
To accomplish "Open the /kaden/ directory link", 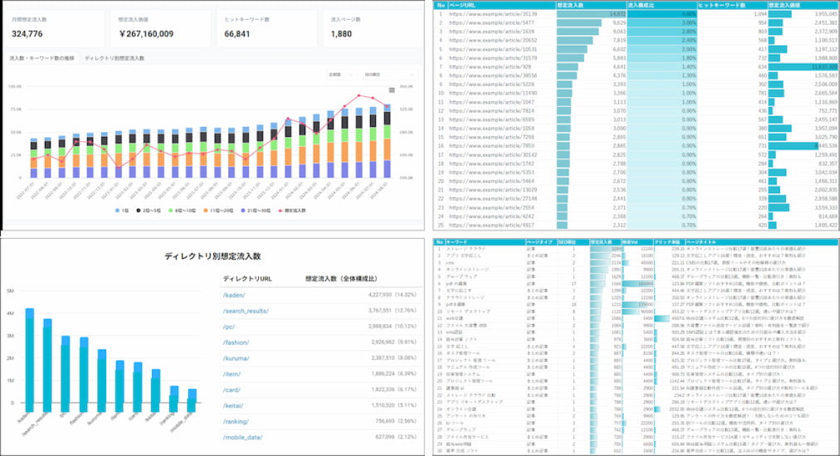I will click(234, 294).
